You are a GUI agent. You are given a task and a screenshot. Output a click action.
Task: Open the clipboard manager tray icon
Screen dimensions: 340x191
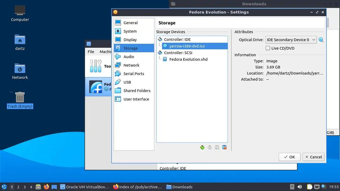(309, 187)
